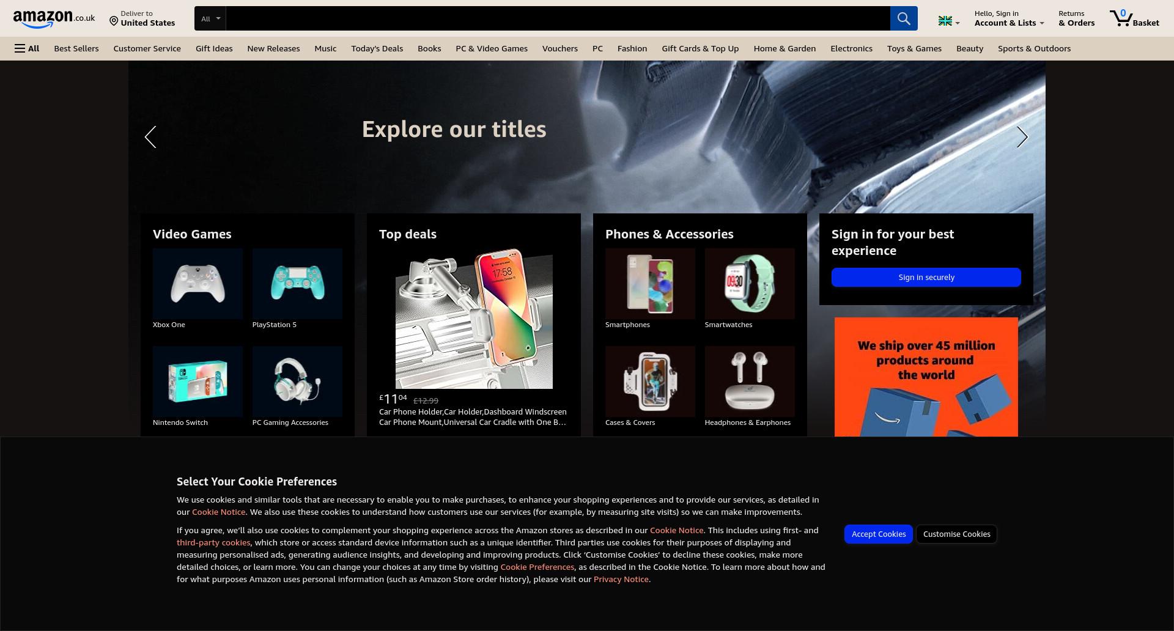Click Accept Cookies button

(x=879, y=534)
